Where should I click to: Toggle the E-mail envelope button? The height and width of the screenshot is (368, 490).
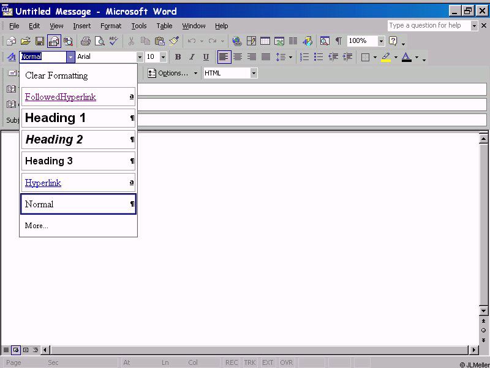pyautogui.click(x=54, y=41)
